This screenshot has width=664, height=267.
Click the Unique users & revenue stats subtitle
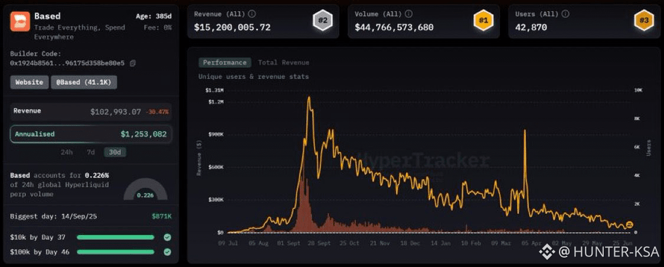(254, 77)
